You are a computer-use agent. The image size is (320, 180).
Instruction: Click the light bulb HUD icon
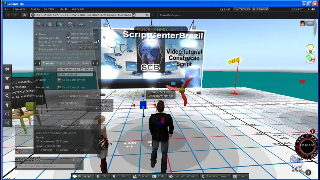310,48
